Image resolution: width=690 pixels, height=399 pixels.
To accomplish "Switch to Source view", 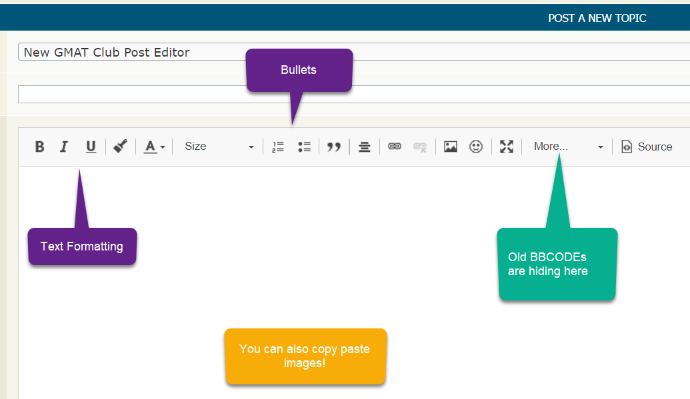I will pyautogui.click(x=647, y=147).
